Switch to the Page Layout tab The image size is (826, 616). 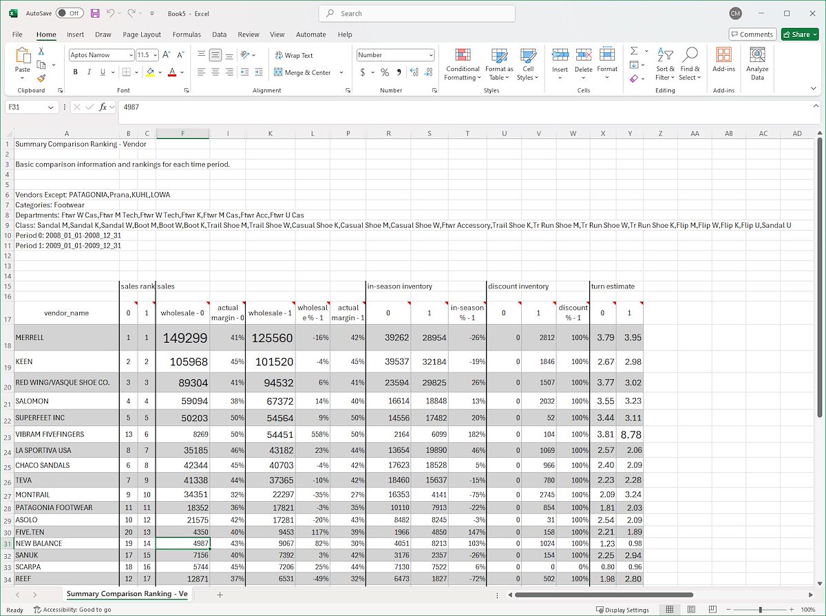[x=142, y=34]
